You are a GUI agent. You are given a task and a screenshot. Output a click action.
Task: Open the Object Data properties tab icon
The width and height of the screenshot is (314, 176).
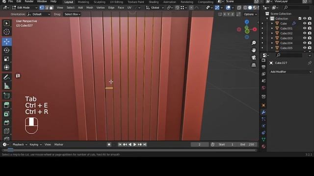263,139
